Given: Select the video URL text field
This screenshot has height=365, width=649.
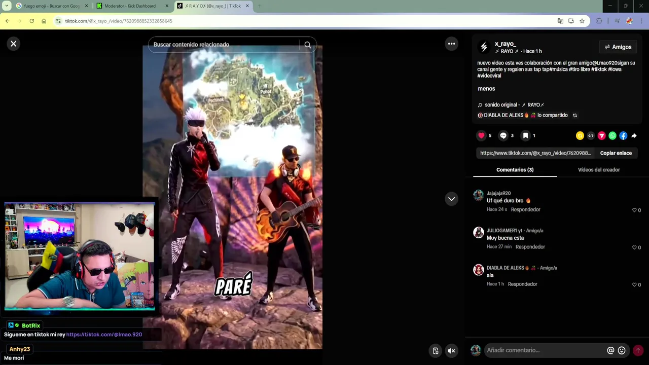Looking at the screenshot, I should (x=535, y=153).
